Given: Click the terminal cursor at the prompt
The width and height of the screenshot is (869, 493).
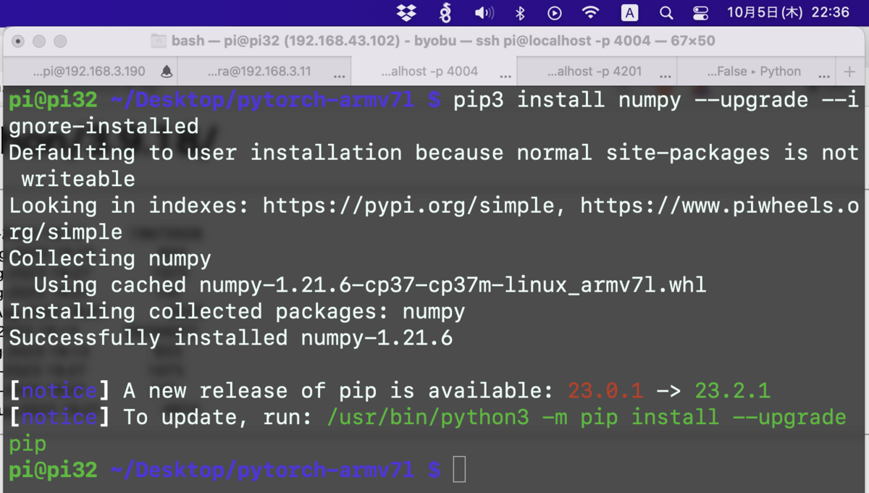Looking at the screenshot, I should click(459, 470).
